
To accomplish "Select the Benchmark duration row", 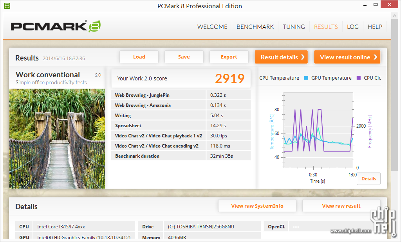I will pos(181,156).
